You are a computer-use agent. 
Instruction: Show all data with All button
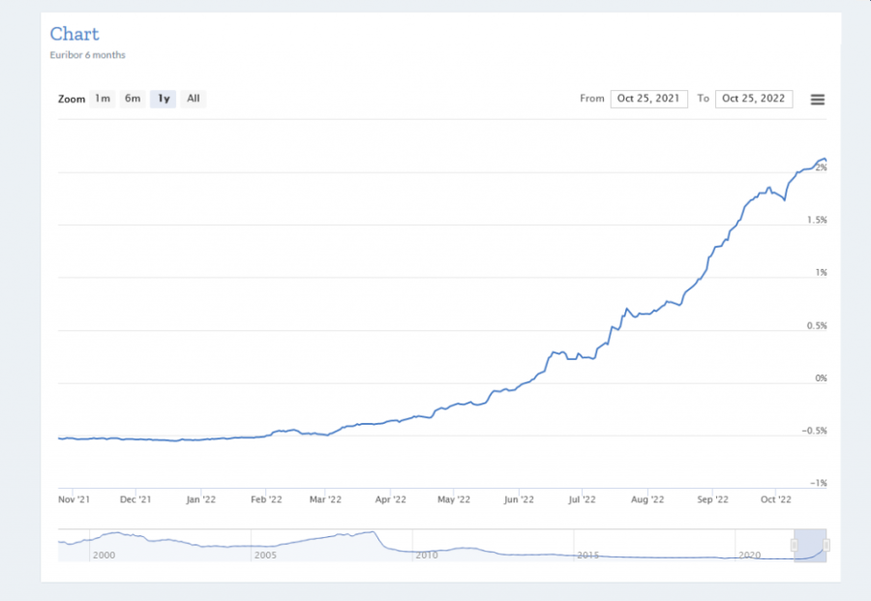[194, 99]
